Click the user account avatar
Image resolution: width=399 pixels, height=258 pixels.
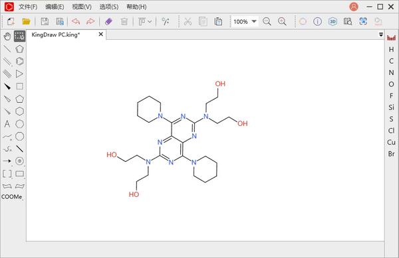354,7
